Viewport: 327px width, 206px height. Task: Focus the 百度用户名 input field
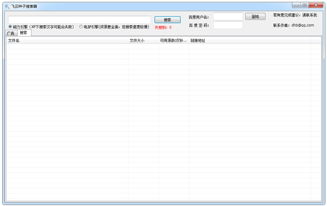(x=228, y=16)
